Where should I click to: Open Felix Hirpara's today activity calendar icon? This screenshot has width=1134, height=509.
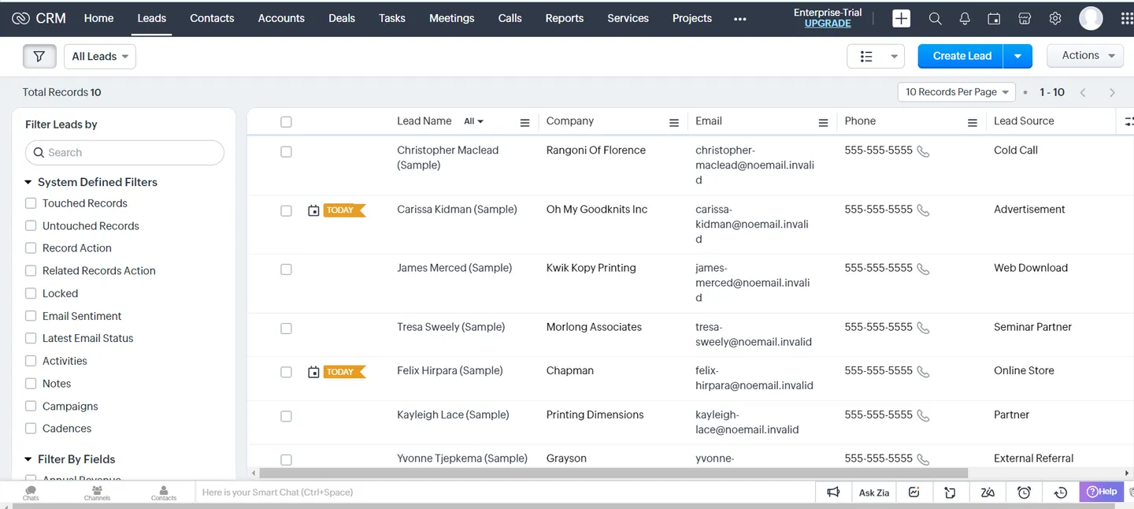(313, 372)
